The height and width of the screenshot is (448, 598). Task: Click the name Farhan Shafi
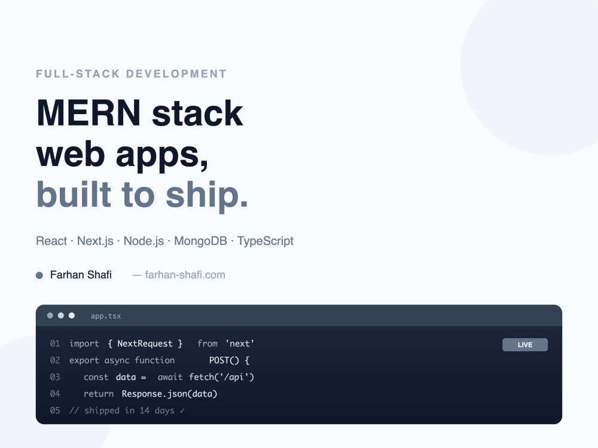[81, 275]
